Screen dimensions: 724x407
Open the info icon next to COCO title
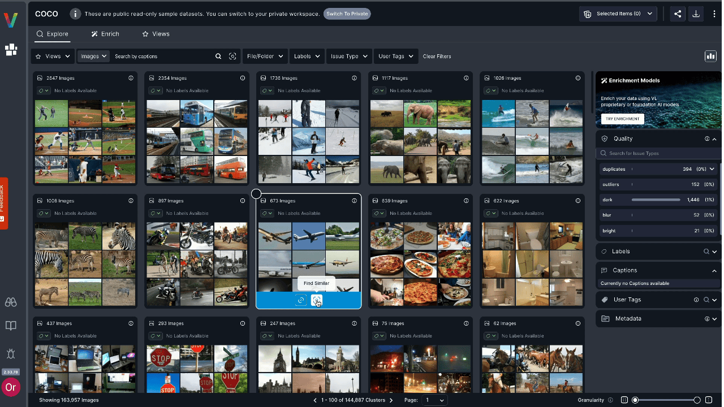tap(75, 14)
